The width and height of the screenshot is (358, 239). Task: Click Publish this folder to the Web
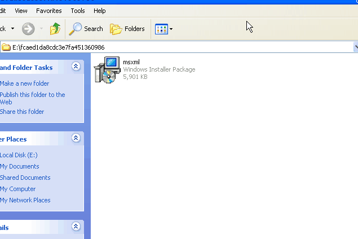33,99
